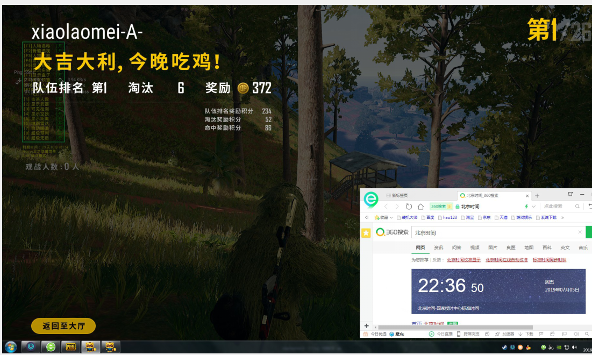Collapse the bookmarks sidebar arrow
This screenshot has height=355, width=592.
click(x=367, y=217)
